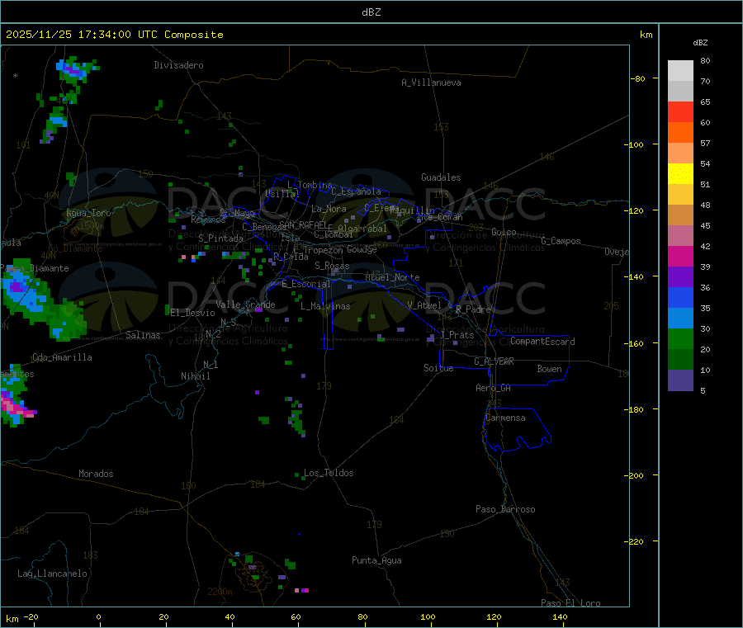The width and height of the screenshot is (743, 628).
Task: Click the Paso_El_Loro map label
Action: pyautogui.click(x=570, y=603)
